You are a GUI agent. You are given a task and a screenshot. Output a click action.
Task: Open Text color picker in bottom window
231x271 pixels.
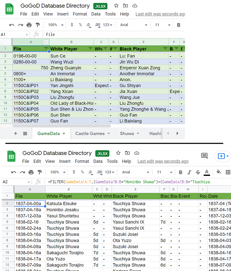point(207,172)
